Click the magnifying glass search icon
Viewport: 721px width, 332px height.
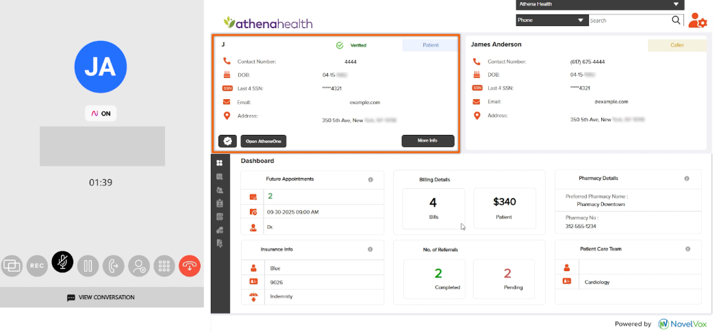click(x=676, y=21)
